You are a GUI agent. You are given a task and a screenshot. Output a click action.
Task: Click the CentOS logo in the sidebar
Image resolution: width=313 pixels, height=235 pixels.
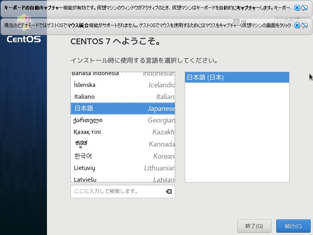click(23, 39)
